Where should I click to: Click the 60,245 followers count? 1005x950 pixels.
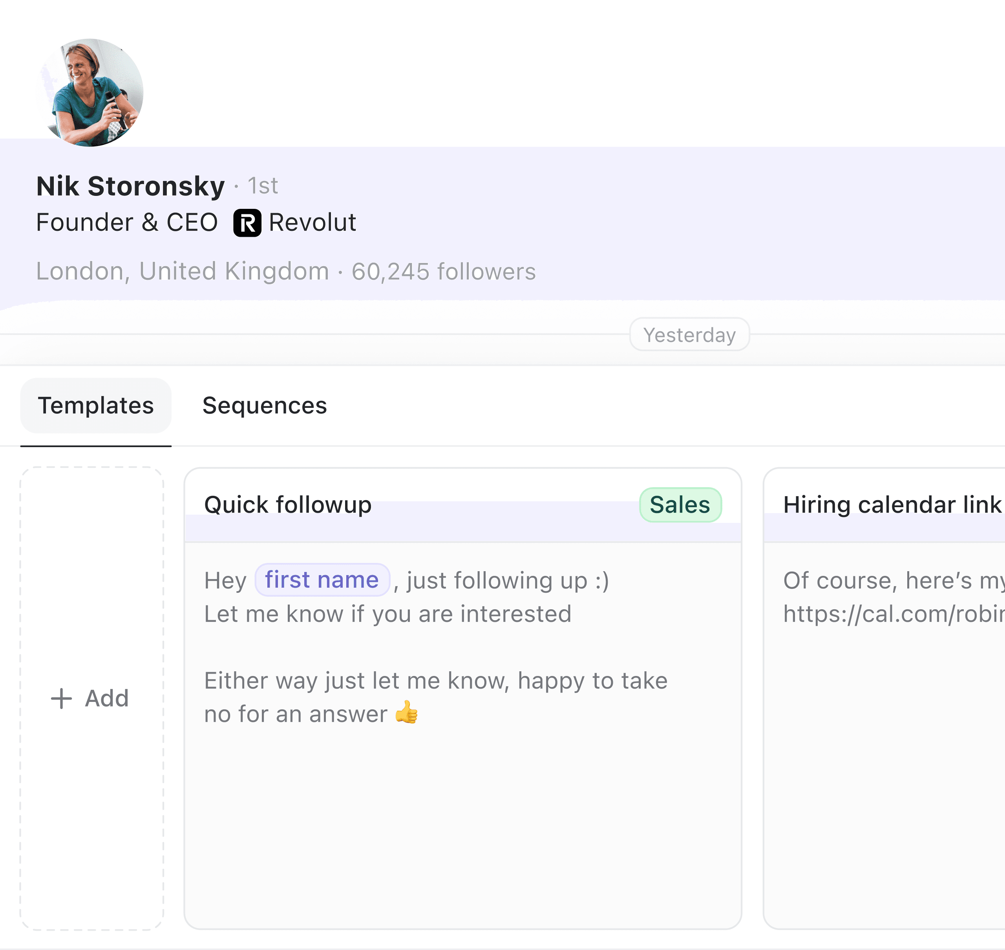(x=444, y=271)
